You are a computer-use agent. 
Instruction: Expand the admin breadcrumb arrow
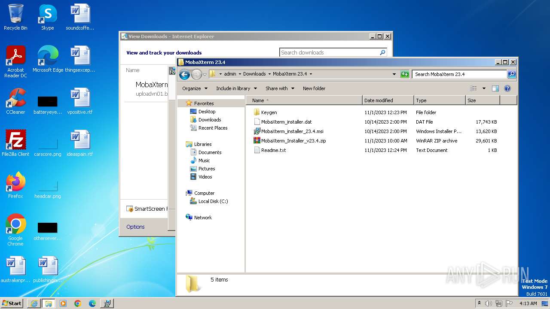pos(240,74)
